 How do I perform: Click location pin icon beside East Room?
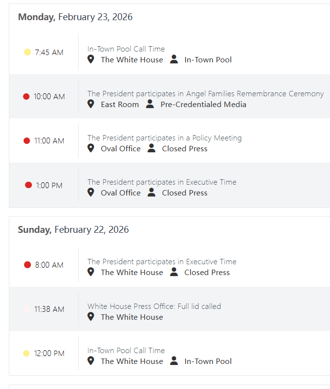(90, 104)
